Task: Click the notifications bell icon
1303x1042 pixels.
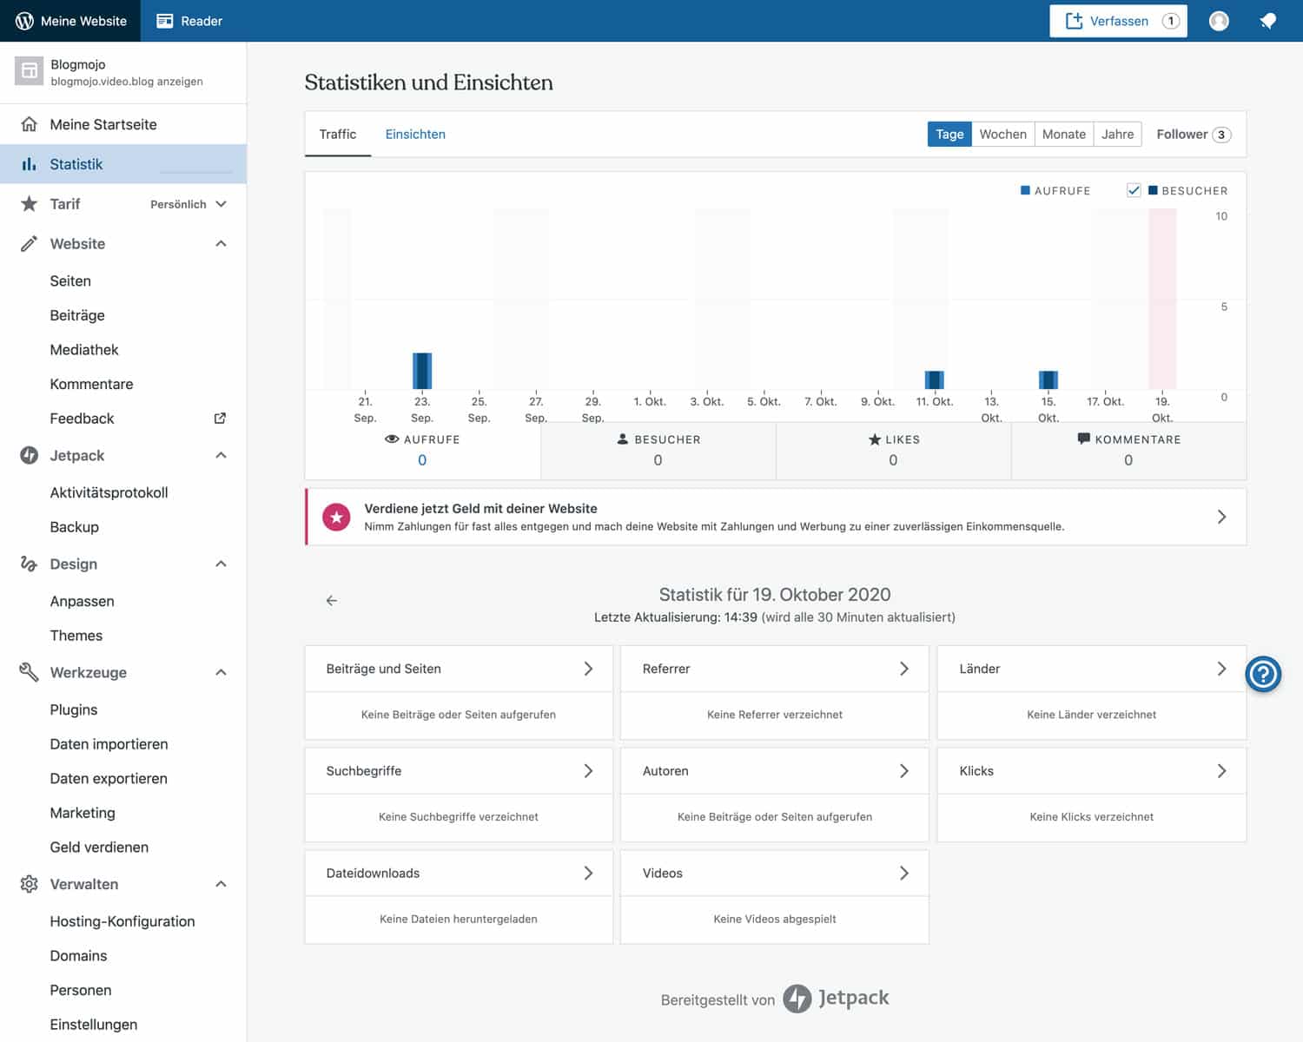Action: (1268, 21)
